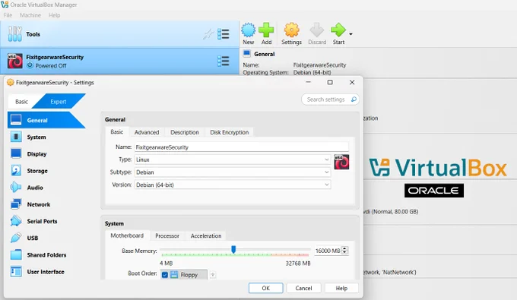The image size is (517, 300).
Task: Click the Discard toolbar icon
Action: tap(317, 30)
